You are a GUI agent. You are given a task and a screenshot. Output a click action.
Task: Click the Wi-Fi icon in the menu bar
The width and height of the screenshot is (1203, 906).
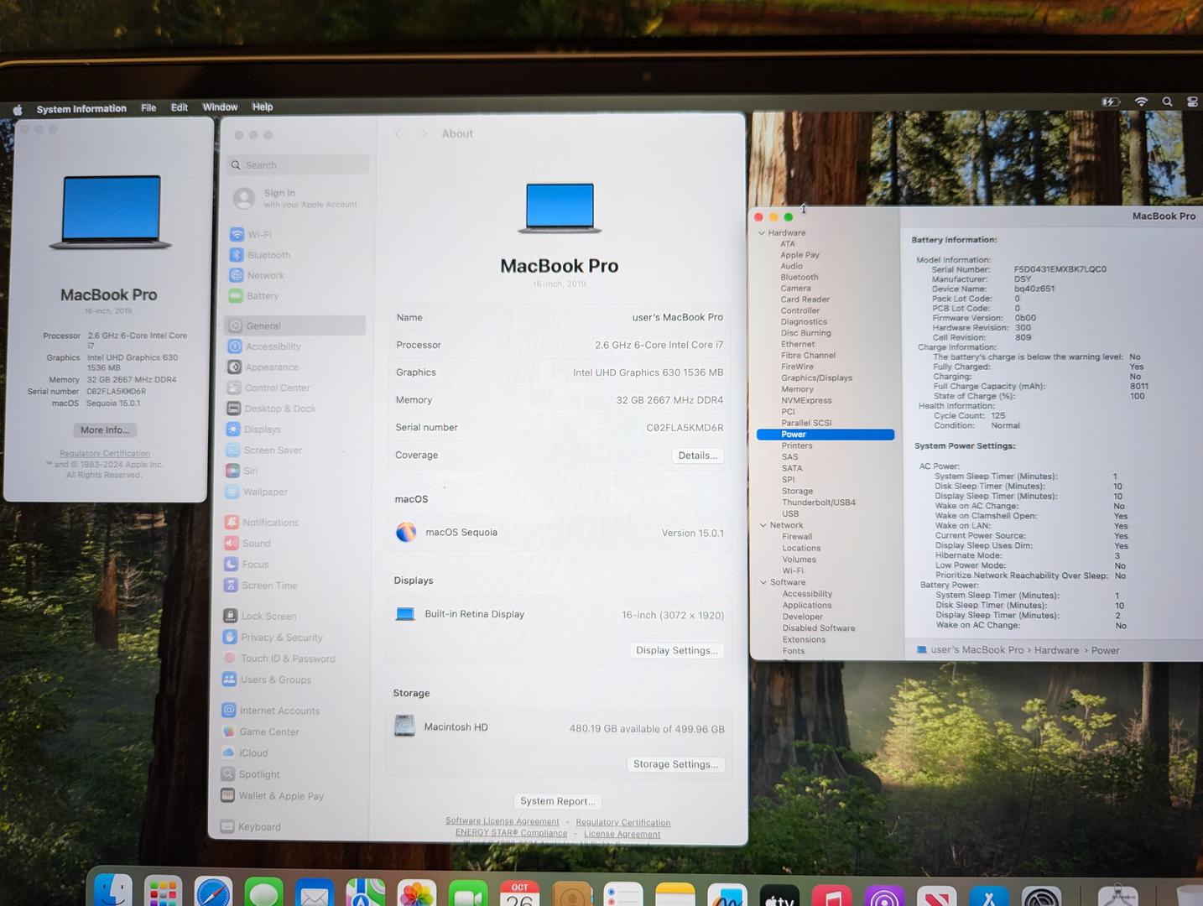(x=1141, y=102)
